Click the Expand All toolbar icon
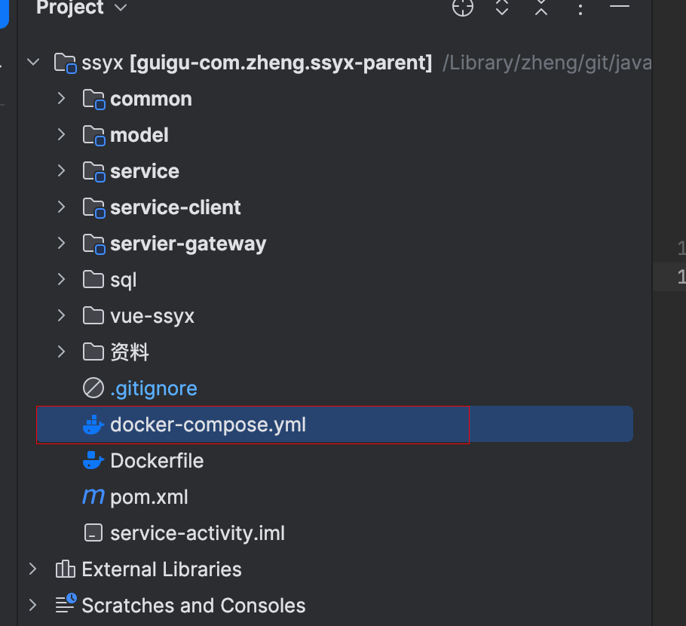The width and height of the screenshot is (686, 626). coord(502,8)
